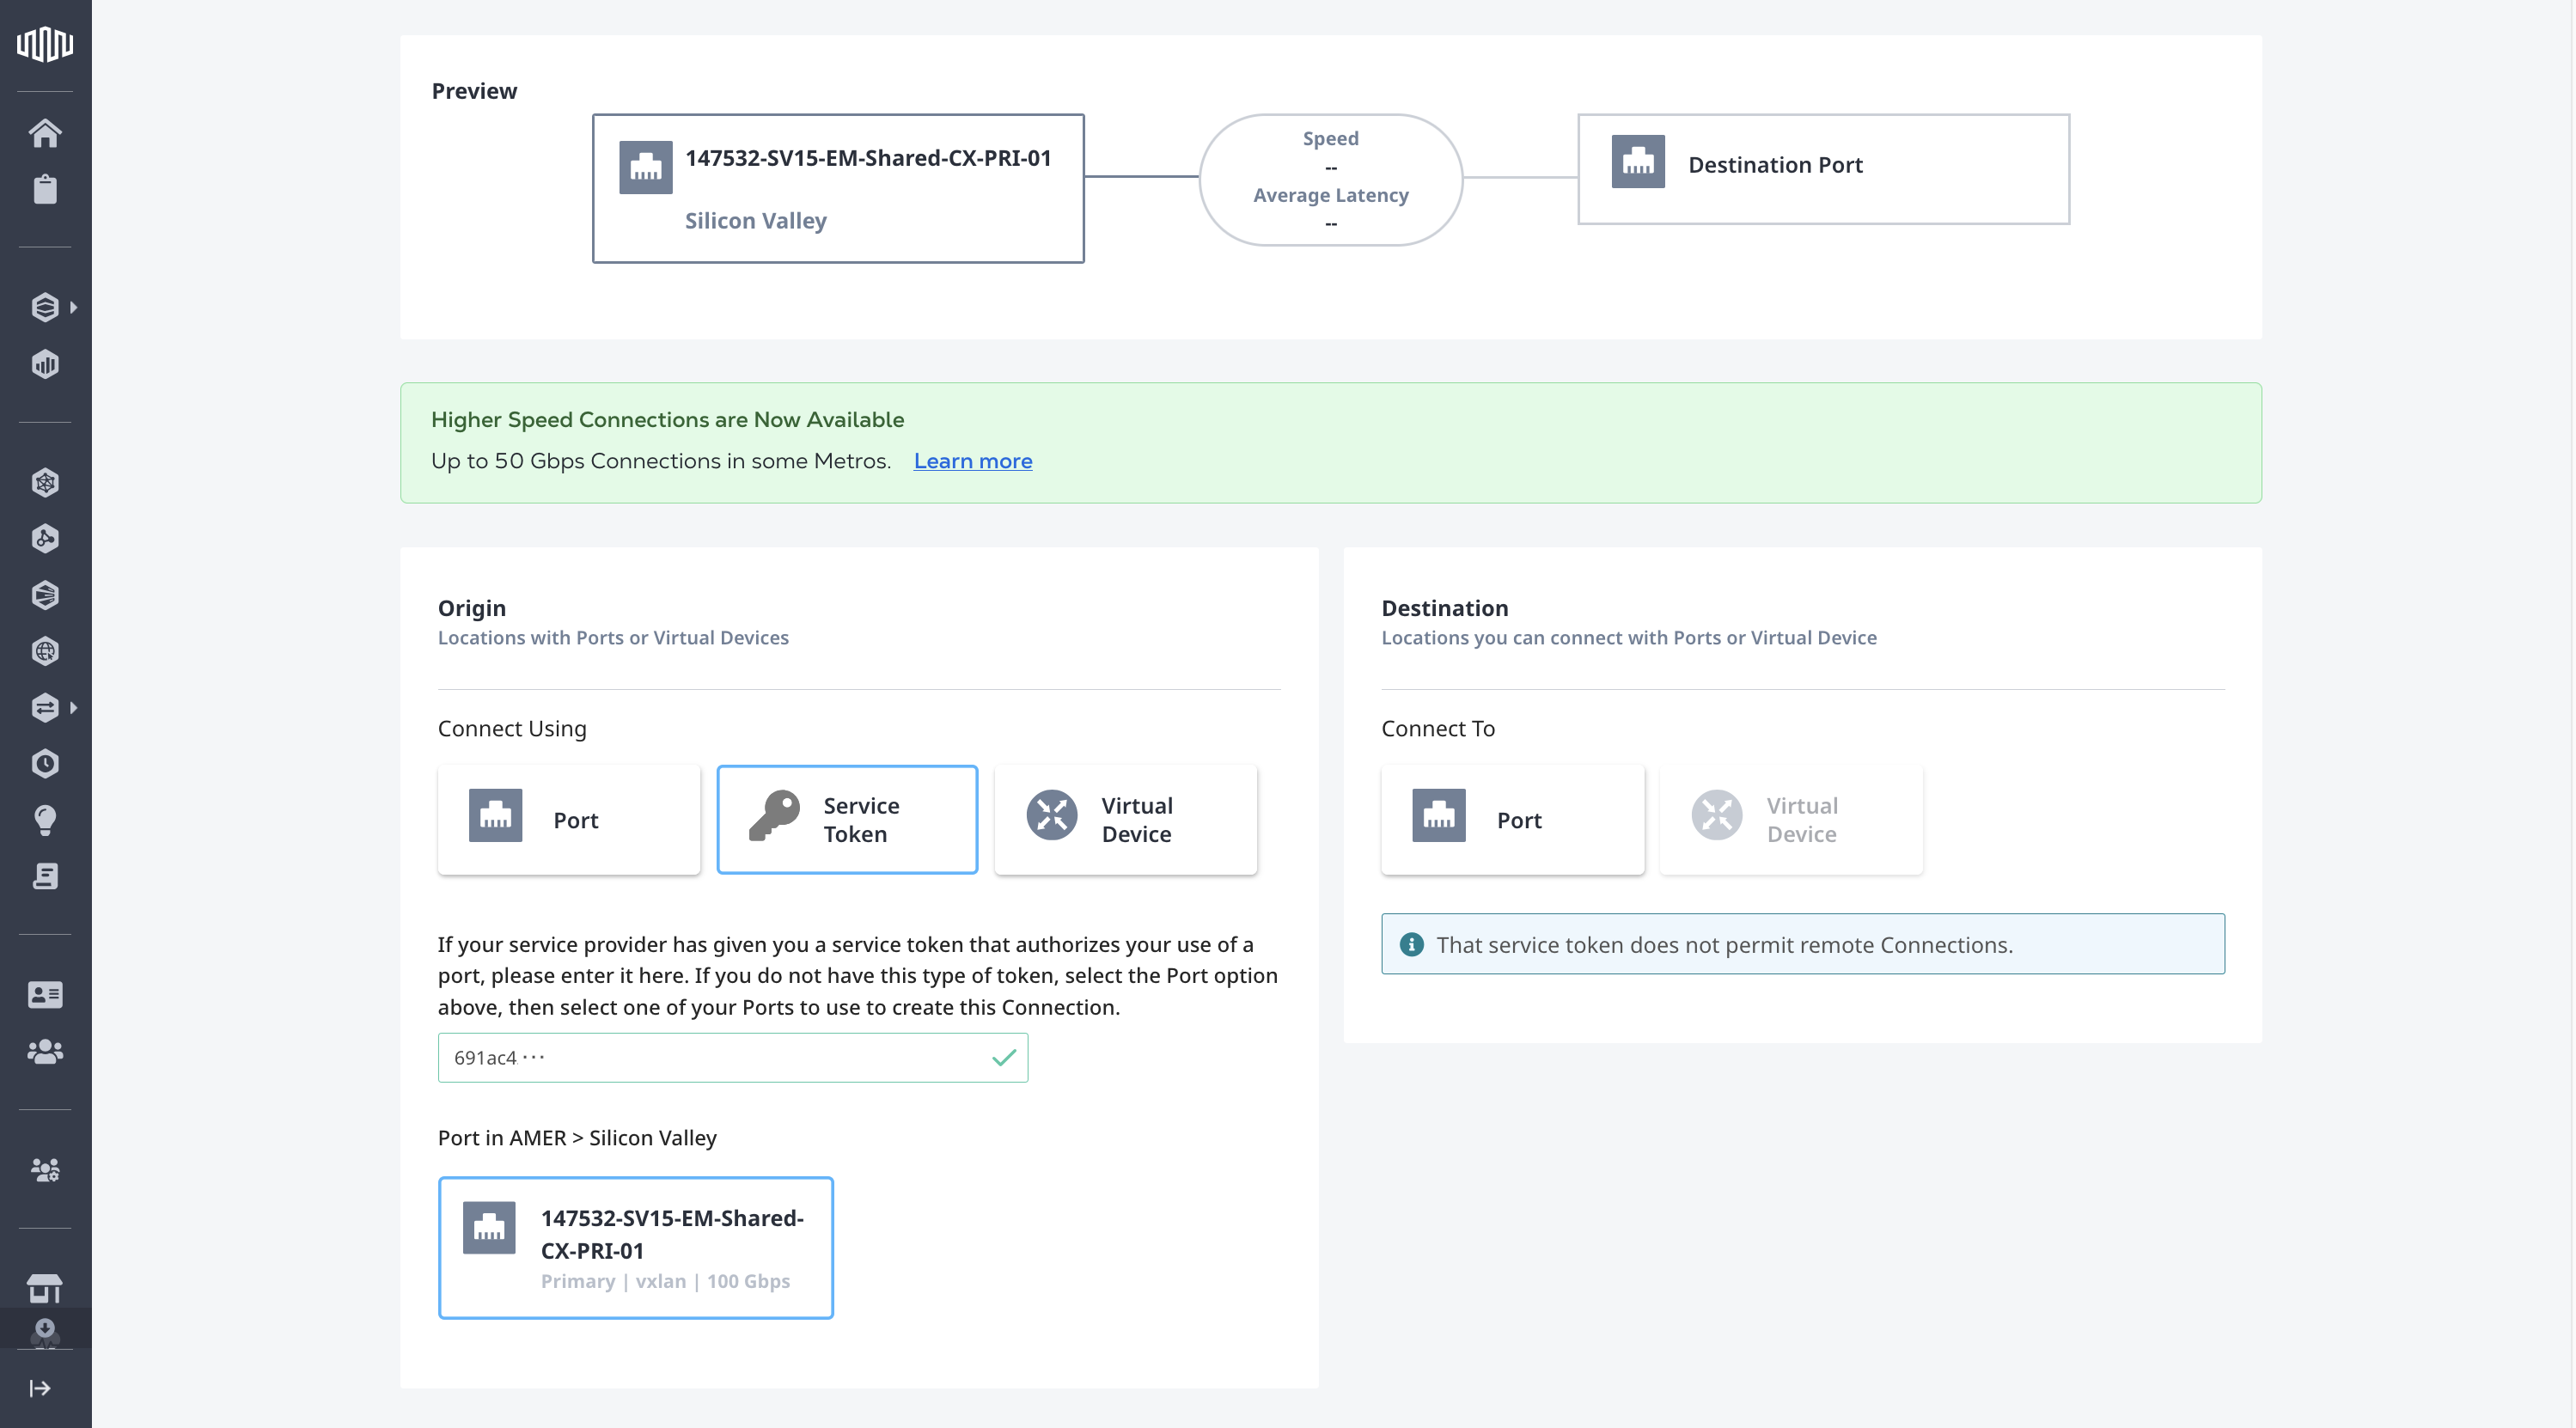The height and width of the screenshot is (1428, 2576).
Task: Click the Destination Port box in Preview
Action: click(1823, 169)
